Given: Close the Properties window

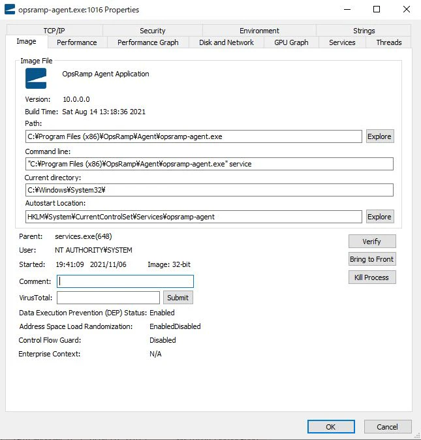Looking at the screenshot, I should point(407,9).
